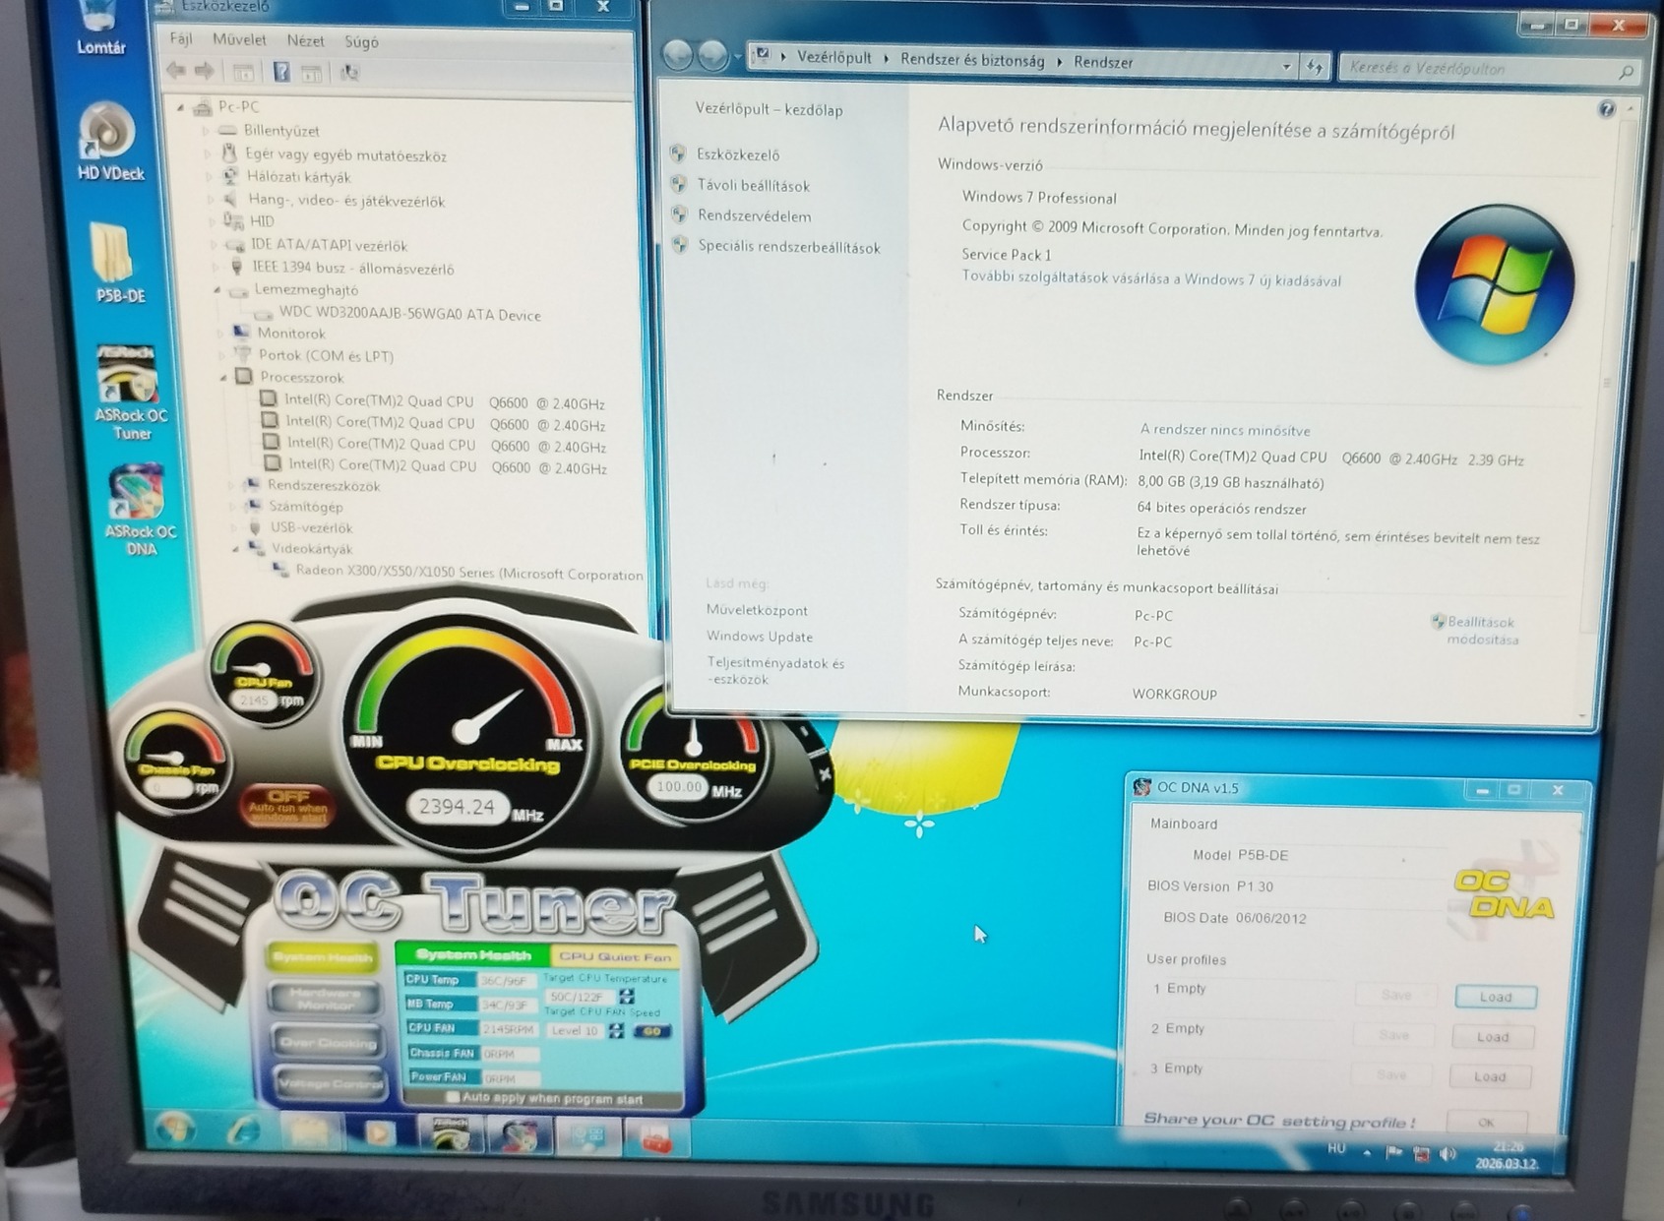Click the GO button for CPU fan speed
Image resolution: width=1664 pixels, height=1221 pixels.
click(651, 1031)
